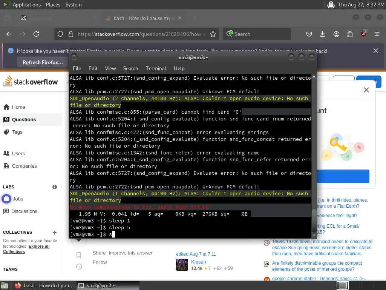
Task: Close the bash Stack Overflow tab
Action: (180, 18)
